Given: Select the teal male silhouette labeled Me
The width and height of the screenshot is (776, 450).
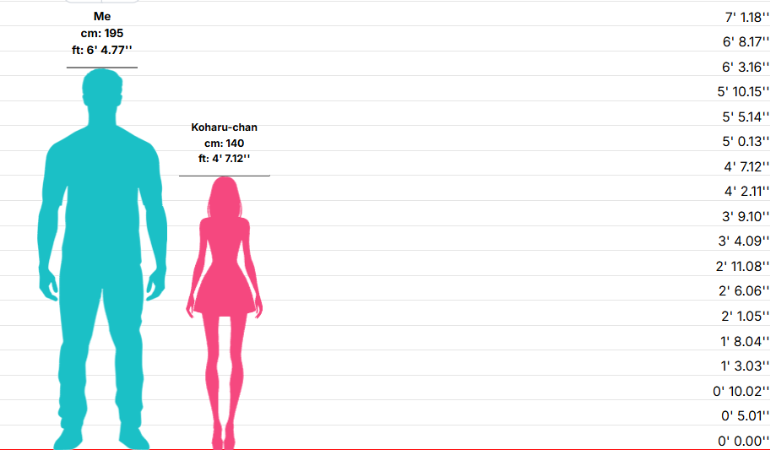Looking at the screenshot, I should [102, 259].
